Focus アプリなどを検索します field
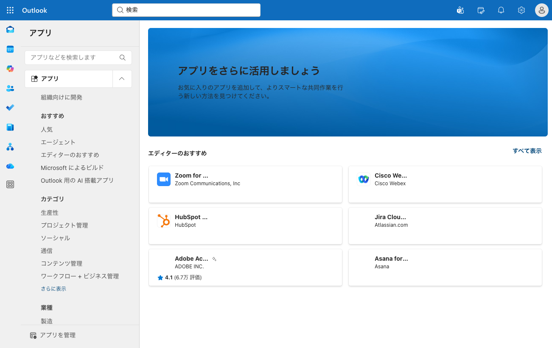 (x=78, y=58)
